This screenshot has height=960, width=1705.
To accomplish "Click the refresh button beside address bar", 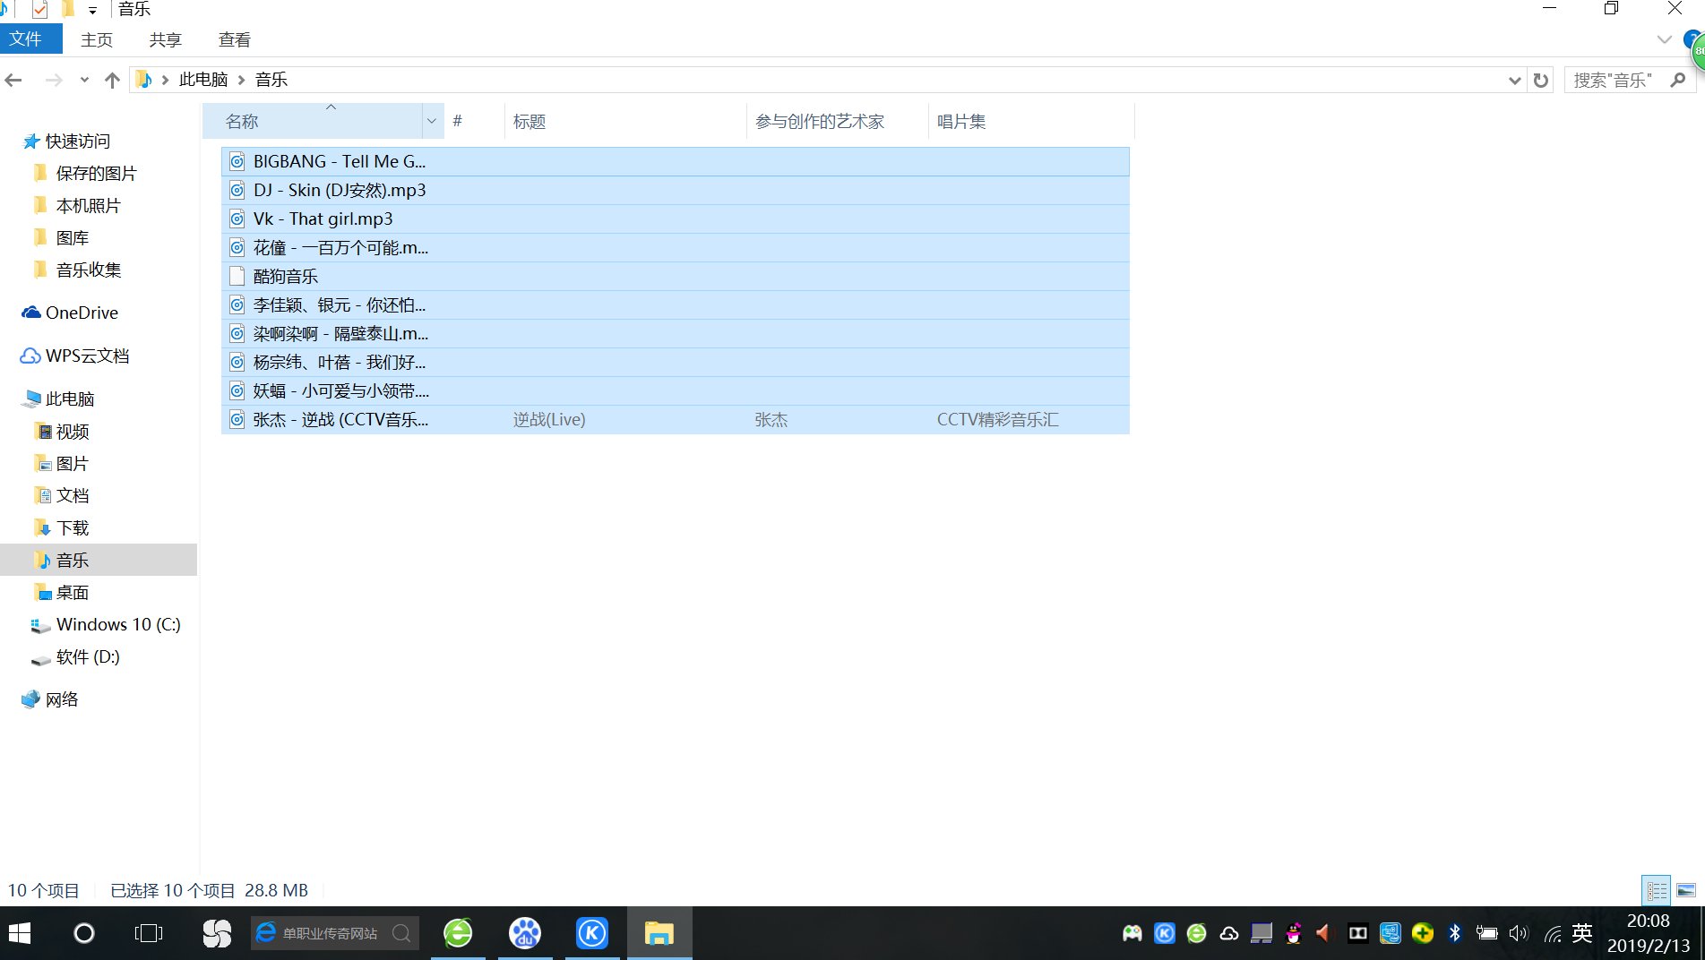I will [1540, 81].
